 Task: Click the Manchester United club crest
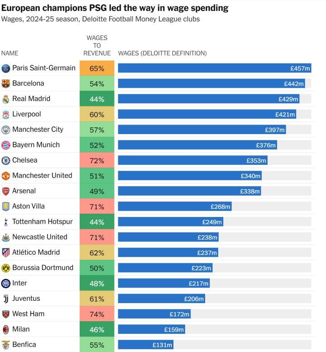[x=5, y=176]
